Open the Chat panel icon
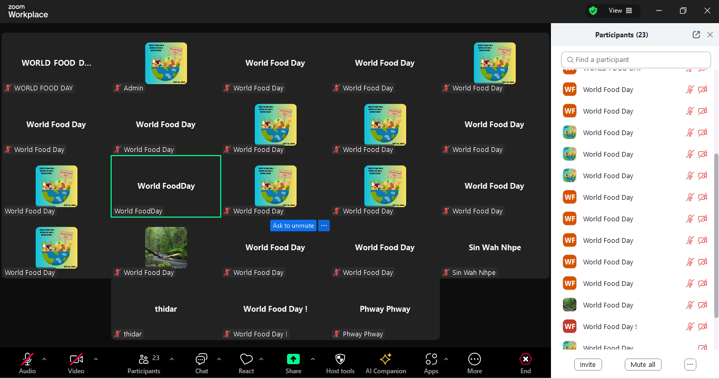Viewport: 719px width, 379px height. click(201, 360)
